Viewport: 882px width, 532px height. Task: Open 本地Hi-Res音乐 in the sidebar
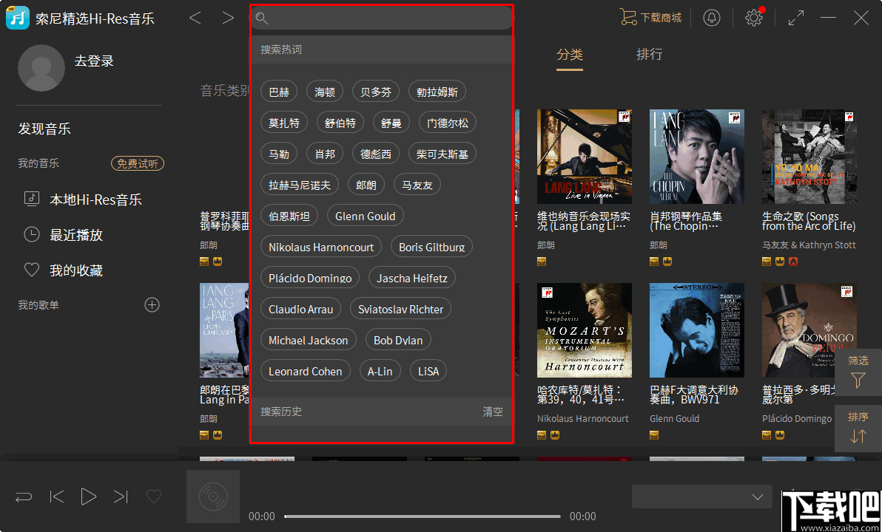point(83,199)
